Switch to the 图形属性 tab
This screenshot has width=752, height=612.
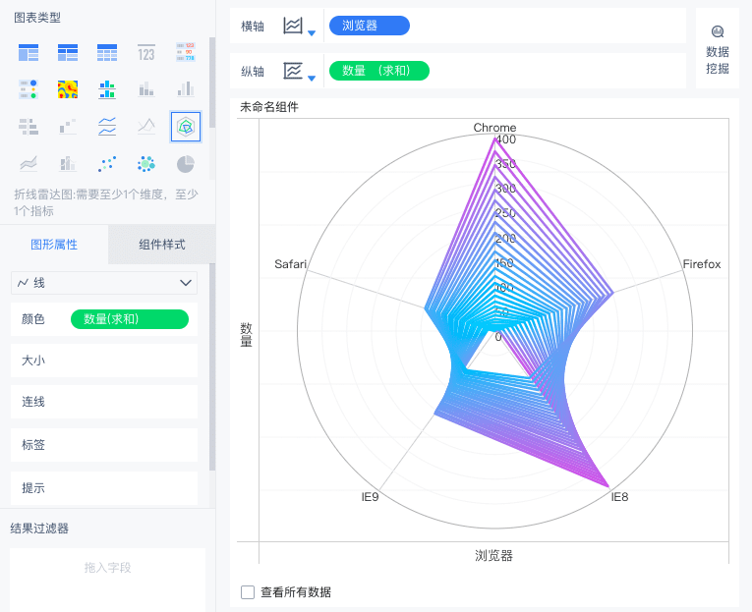[x=54, y=245]
